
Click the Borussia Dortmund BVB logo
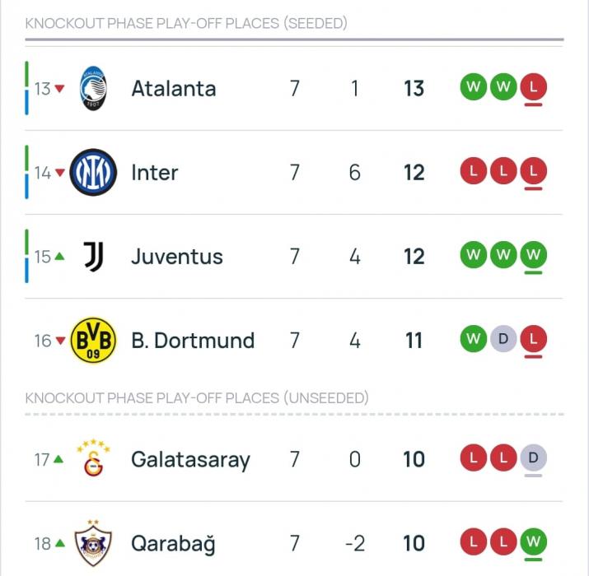tap(93, 341)
